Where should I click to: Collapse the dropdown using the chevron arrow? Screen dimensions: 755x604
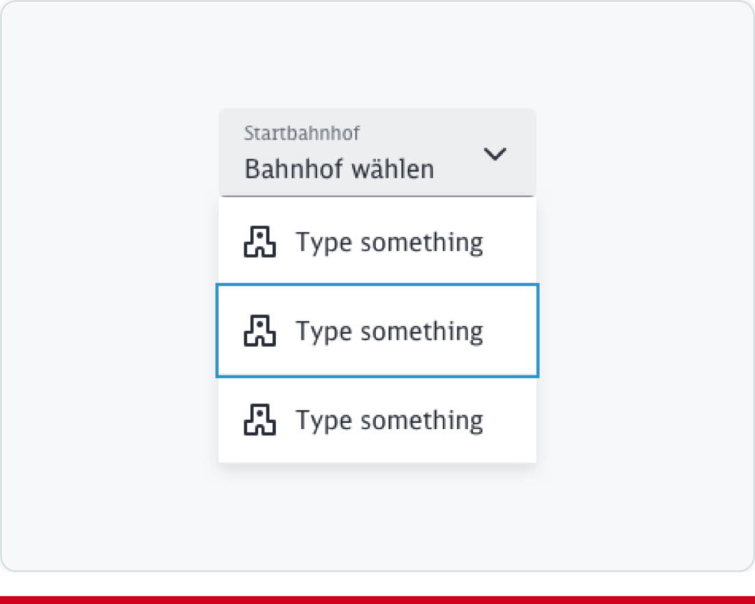pos(495,154)
